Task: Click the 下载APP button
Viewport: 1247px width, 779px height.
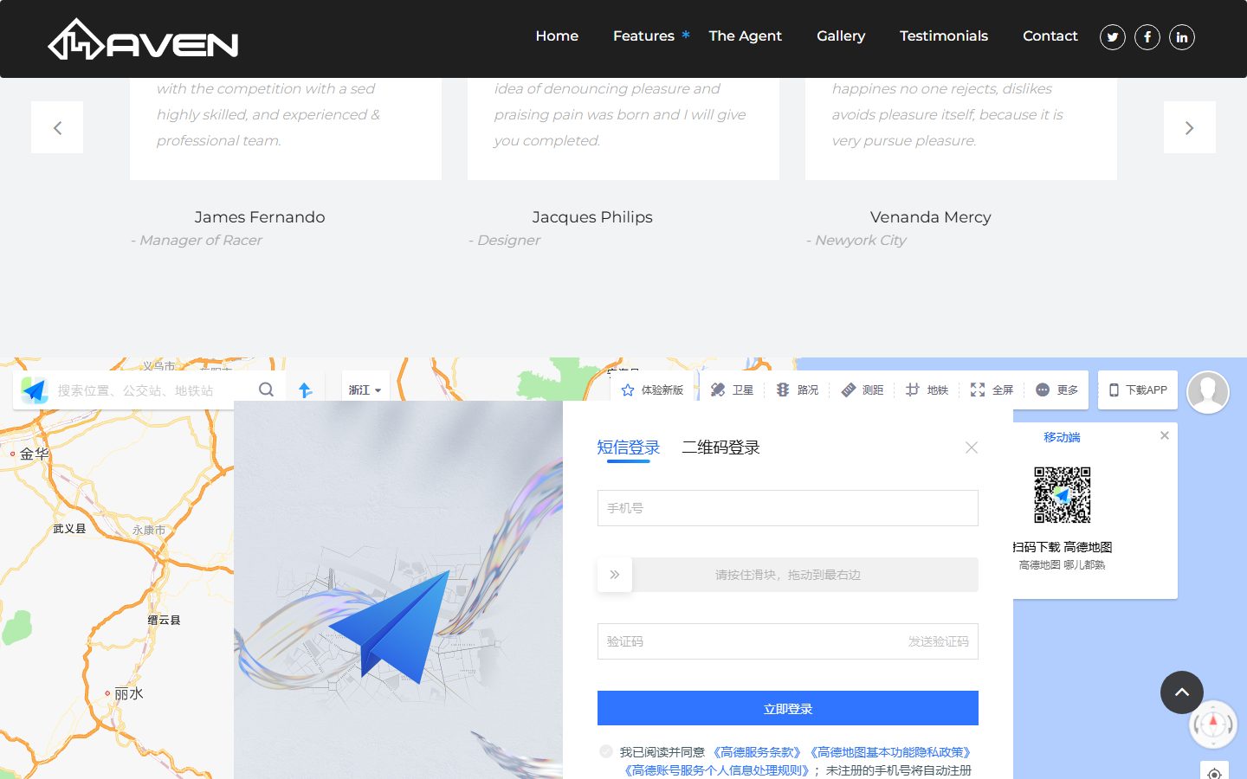Action: pyautogui.click(x=1138, y=390)
